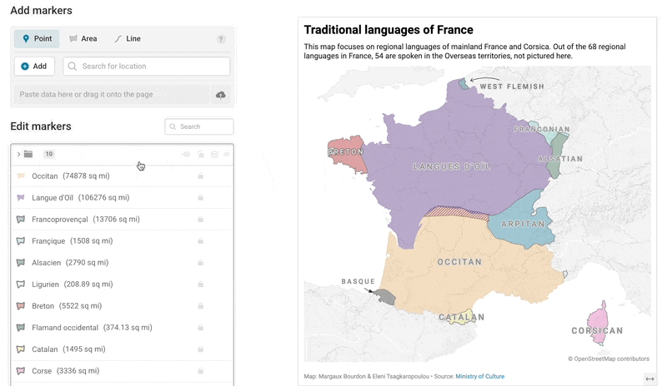The width and height of the screenshot is (667, 386).
Task: Click the upload data cloud icon
Action: [x=220, y=95]
